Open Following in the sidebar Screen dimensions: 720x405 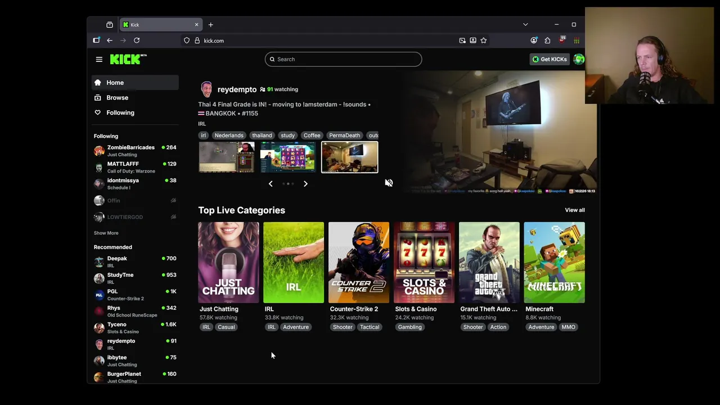135,112
